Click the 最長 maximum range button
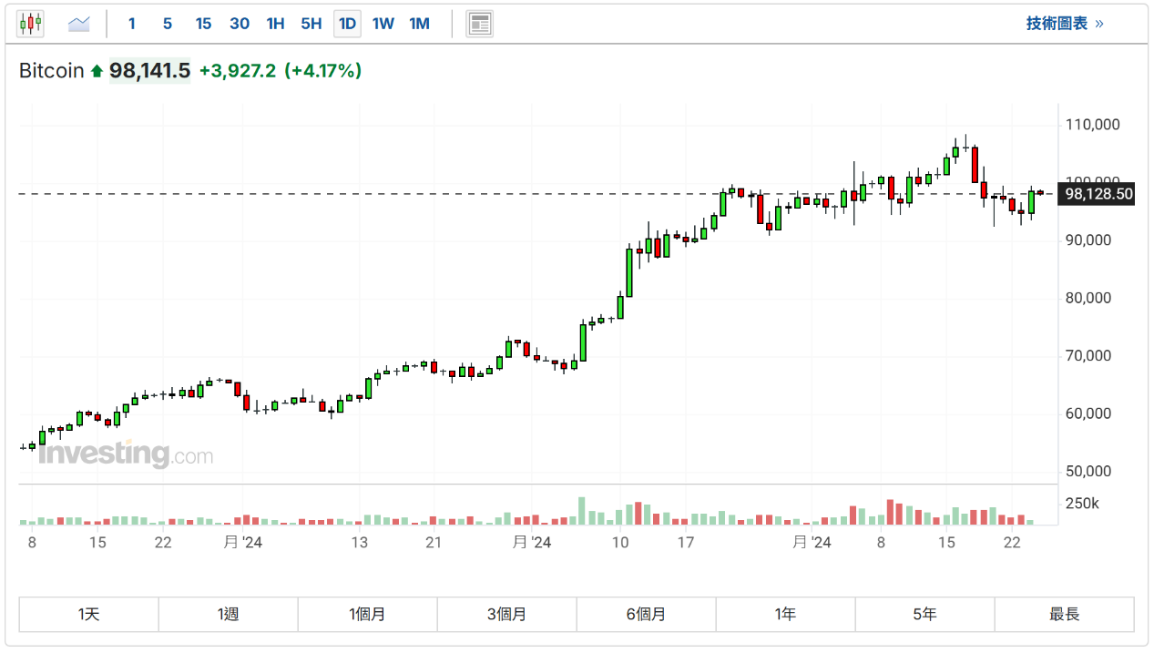This screenshot has height=653, width=1154. pos(1064,615)
